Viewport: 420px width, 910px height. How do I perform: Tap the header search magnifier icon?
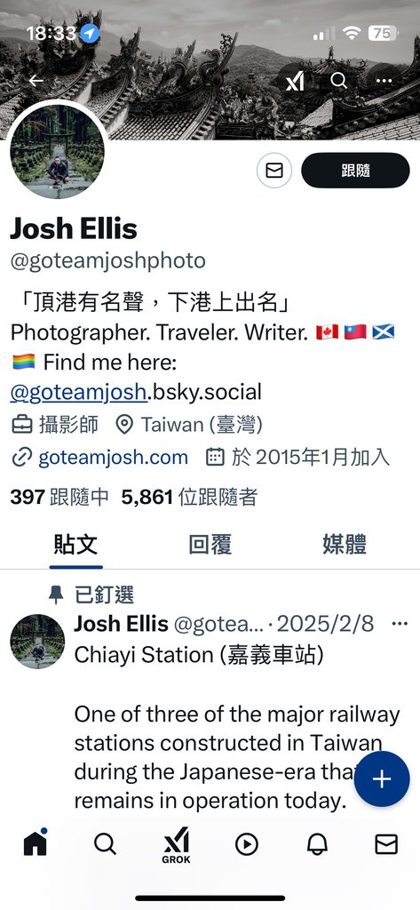339,81
